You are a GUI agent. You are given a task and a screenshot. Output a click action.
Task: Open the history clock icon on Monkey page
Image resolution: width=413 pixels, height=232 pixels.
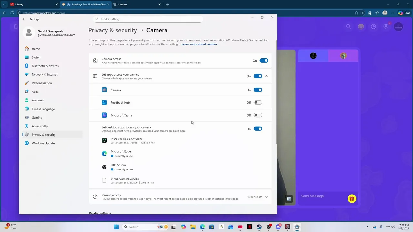373,27
